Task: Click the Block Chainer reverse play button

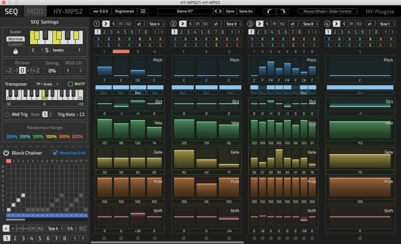Action: pyautogui.click(x=12, y=228)
